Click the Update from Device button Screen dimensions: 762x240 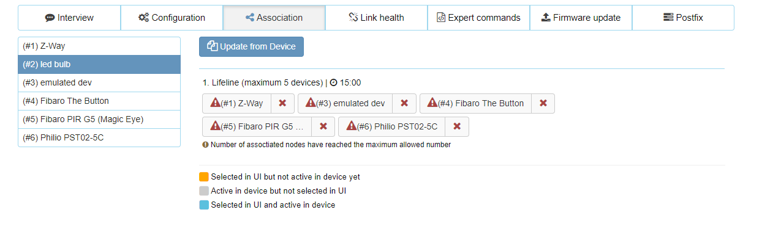coord(251,46)
